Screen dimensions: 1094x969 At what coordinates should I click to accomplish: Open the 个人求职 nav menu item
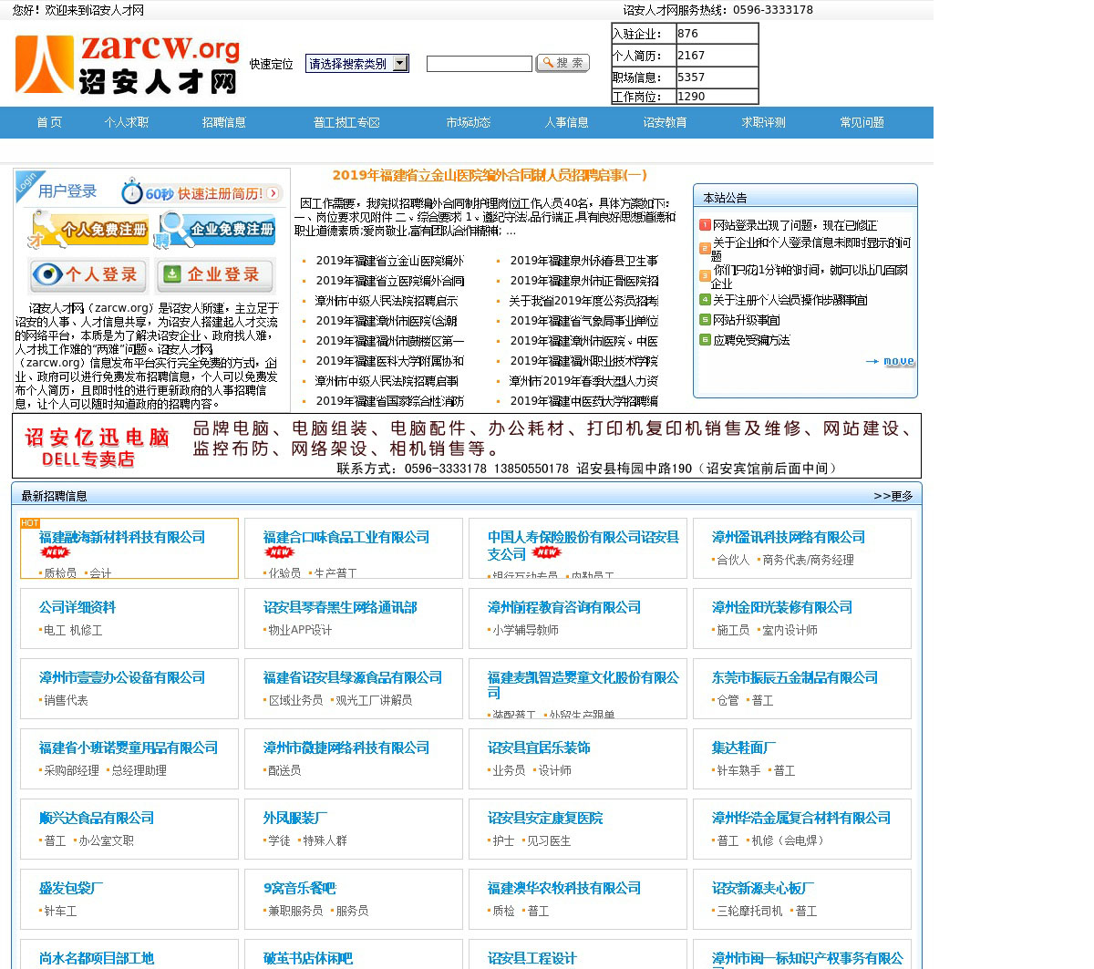click(126, 122)
